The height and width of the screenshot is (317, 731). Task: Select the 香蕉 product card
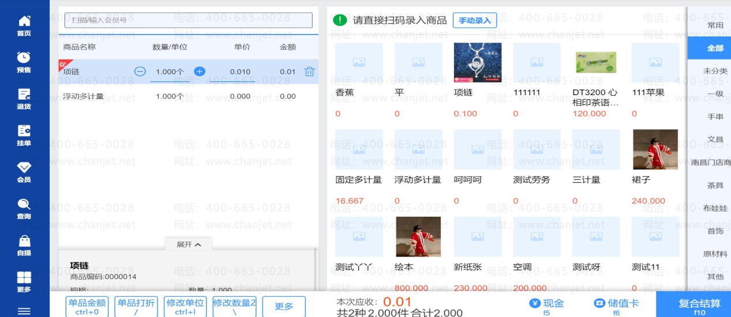[x=359, y=81]
